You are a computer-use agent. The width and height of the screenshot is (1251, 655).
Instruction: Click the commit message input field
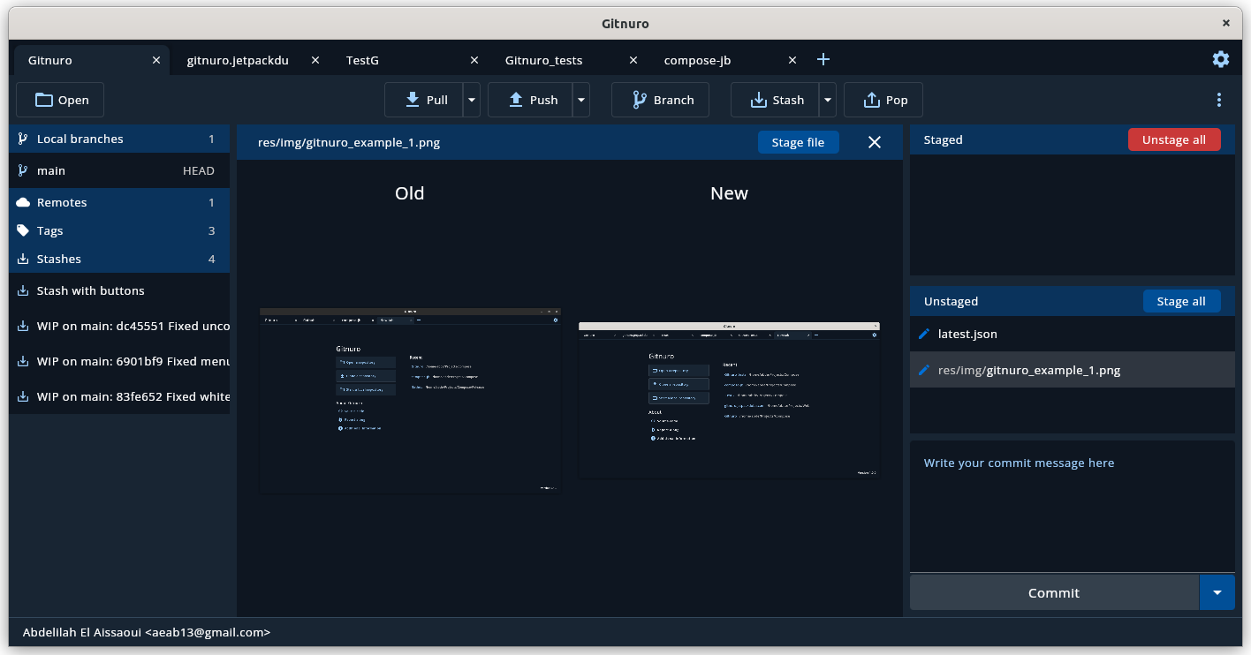coord(1073,507)
